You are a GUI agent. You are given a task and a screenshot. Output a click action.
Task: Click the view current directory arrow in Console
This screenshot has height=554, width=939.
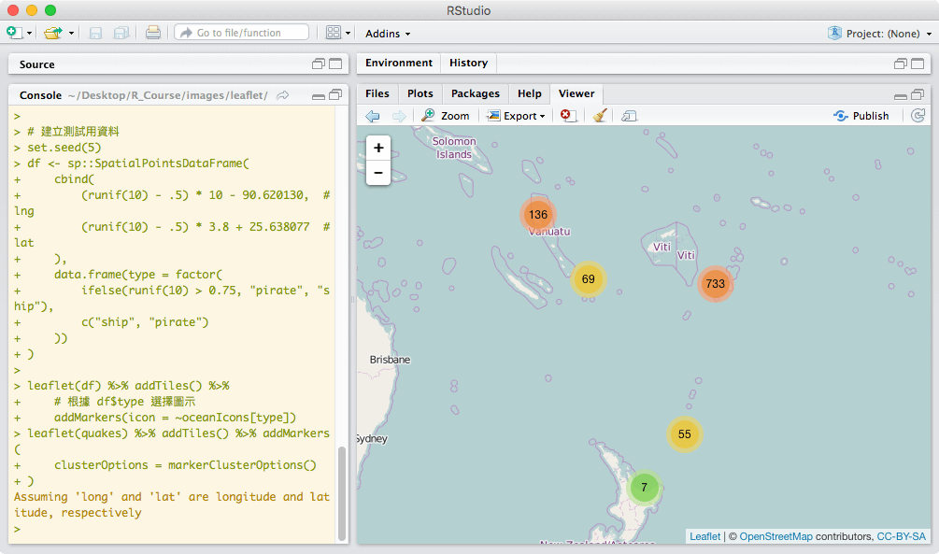pos(283,95)
